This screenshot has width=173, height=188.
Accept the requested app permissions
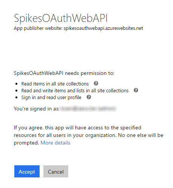click(27, 171)
